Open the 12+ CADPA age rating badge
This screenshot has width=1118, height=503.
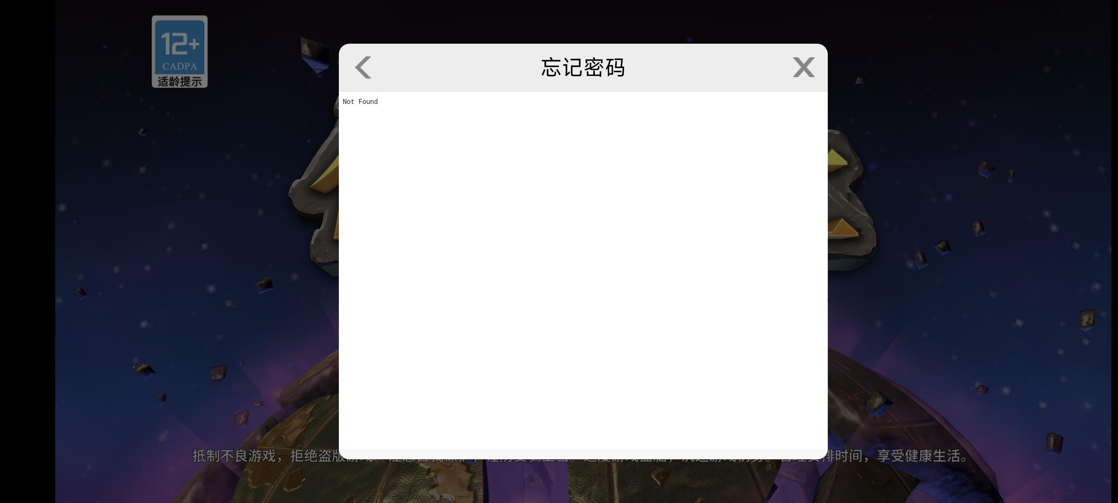click(x=180, y=52)
